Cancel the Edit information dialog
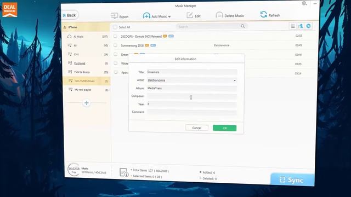Screen dimensions: 351x197 (x=197, y=128)
